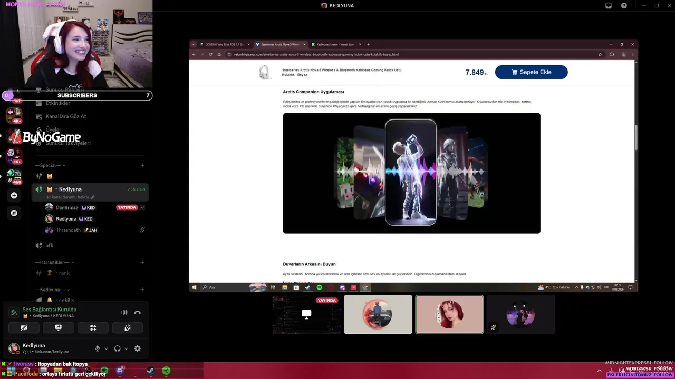The image size is (675, 379).
Task: Mute the microphone in user panel
Action: [97, 348]
